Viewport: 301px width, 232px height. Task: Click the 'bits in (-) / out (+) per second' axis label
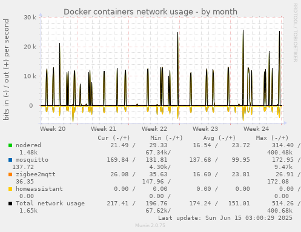6,70
